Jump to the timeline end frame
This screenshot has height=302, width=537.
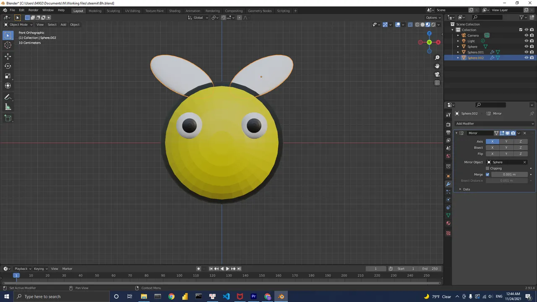click(x=239, y=269)
